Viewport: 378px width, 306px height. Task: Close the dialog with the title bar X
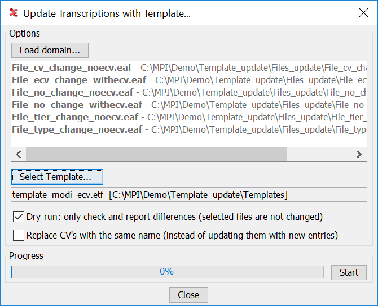click(363, 13)
